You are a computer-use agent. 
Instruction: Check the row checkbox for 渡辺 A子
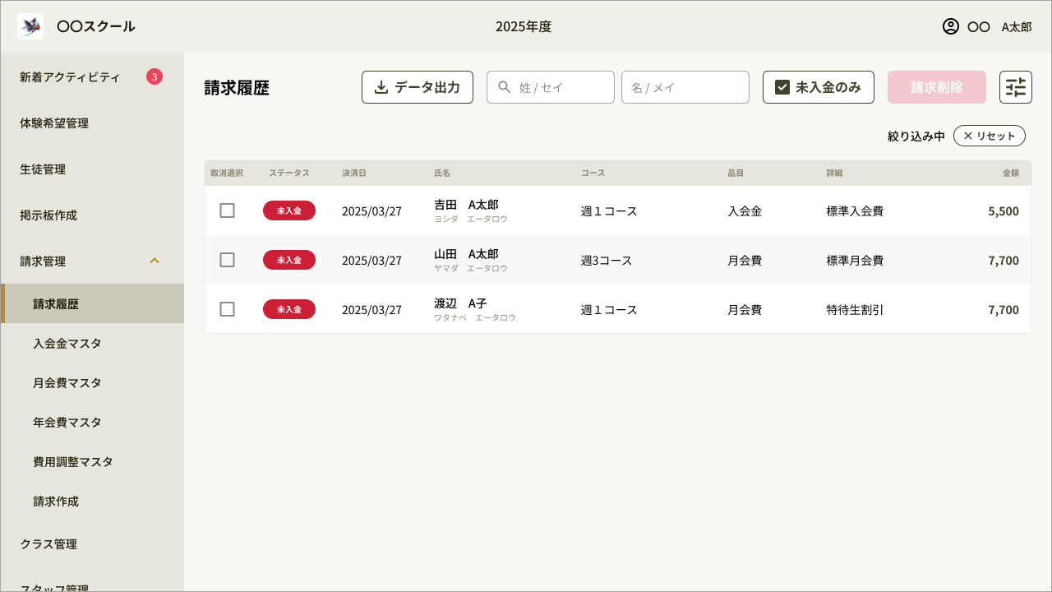coord(228,309)
